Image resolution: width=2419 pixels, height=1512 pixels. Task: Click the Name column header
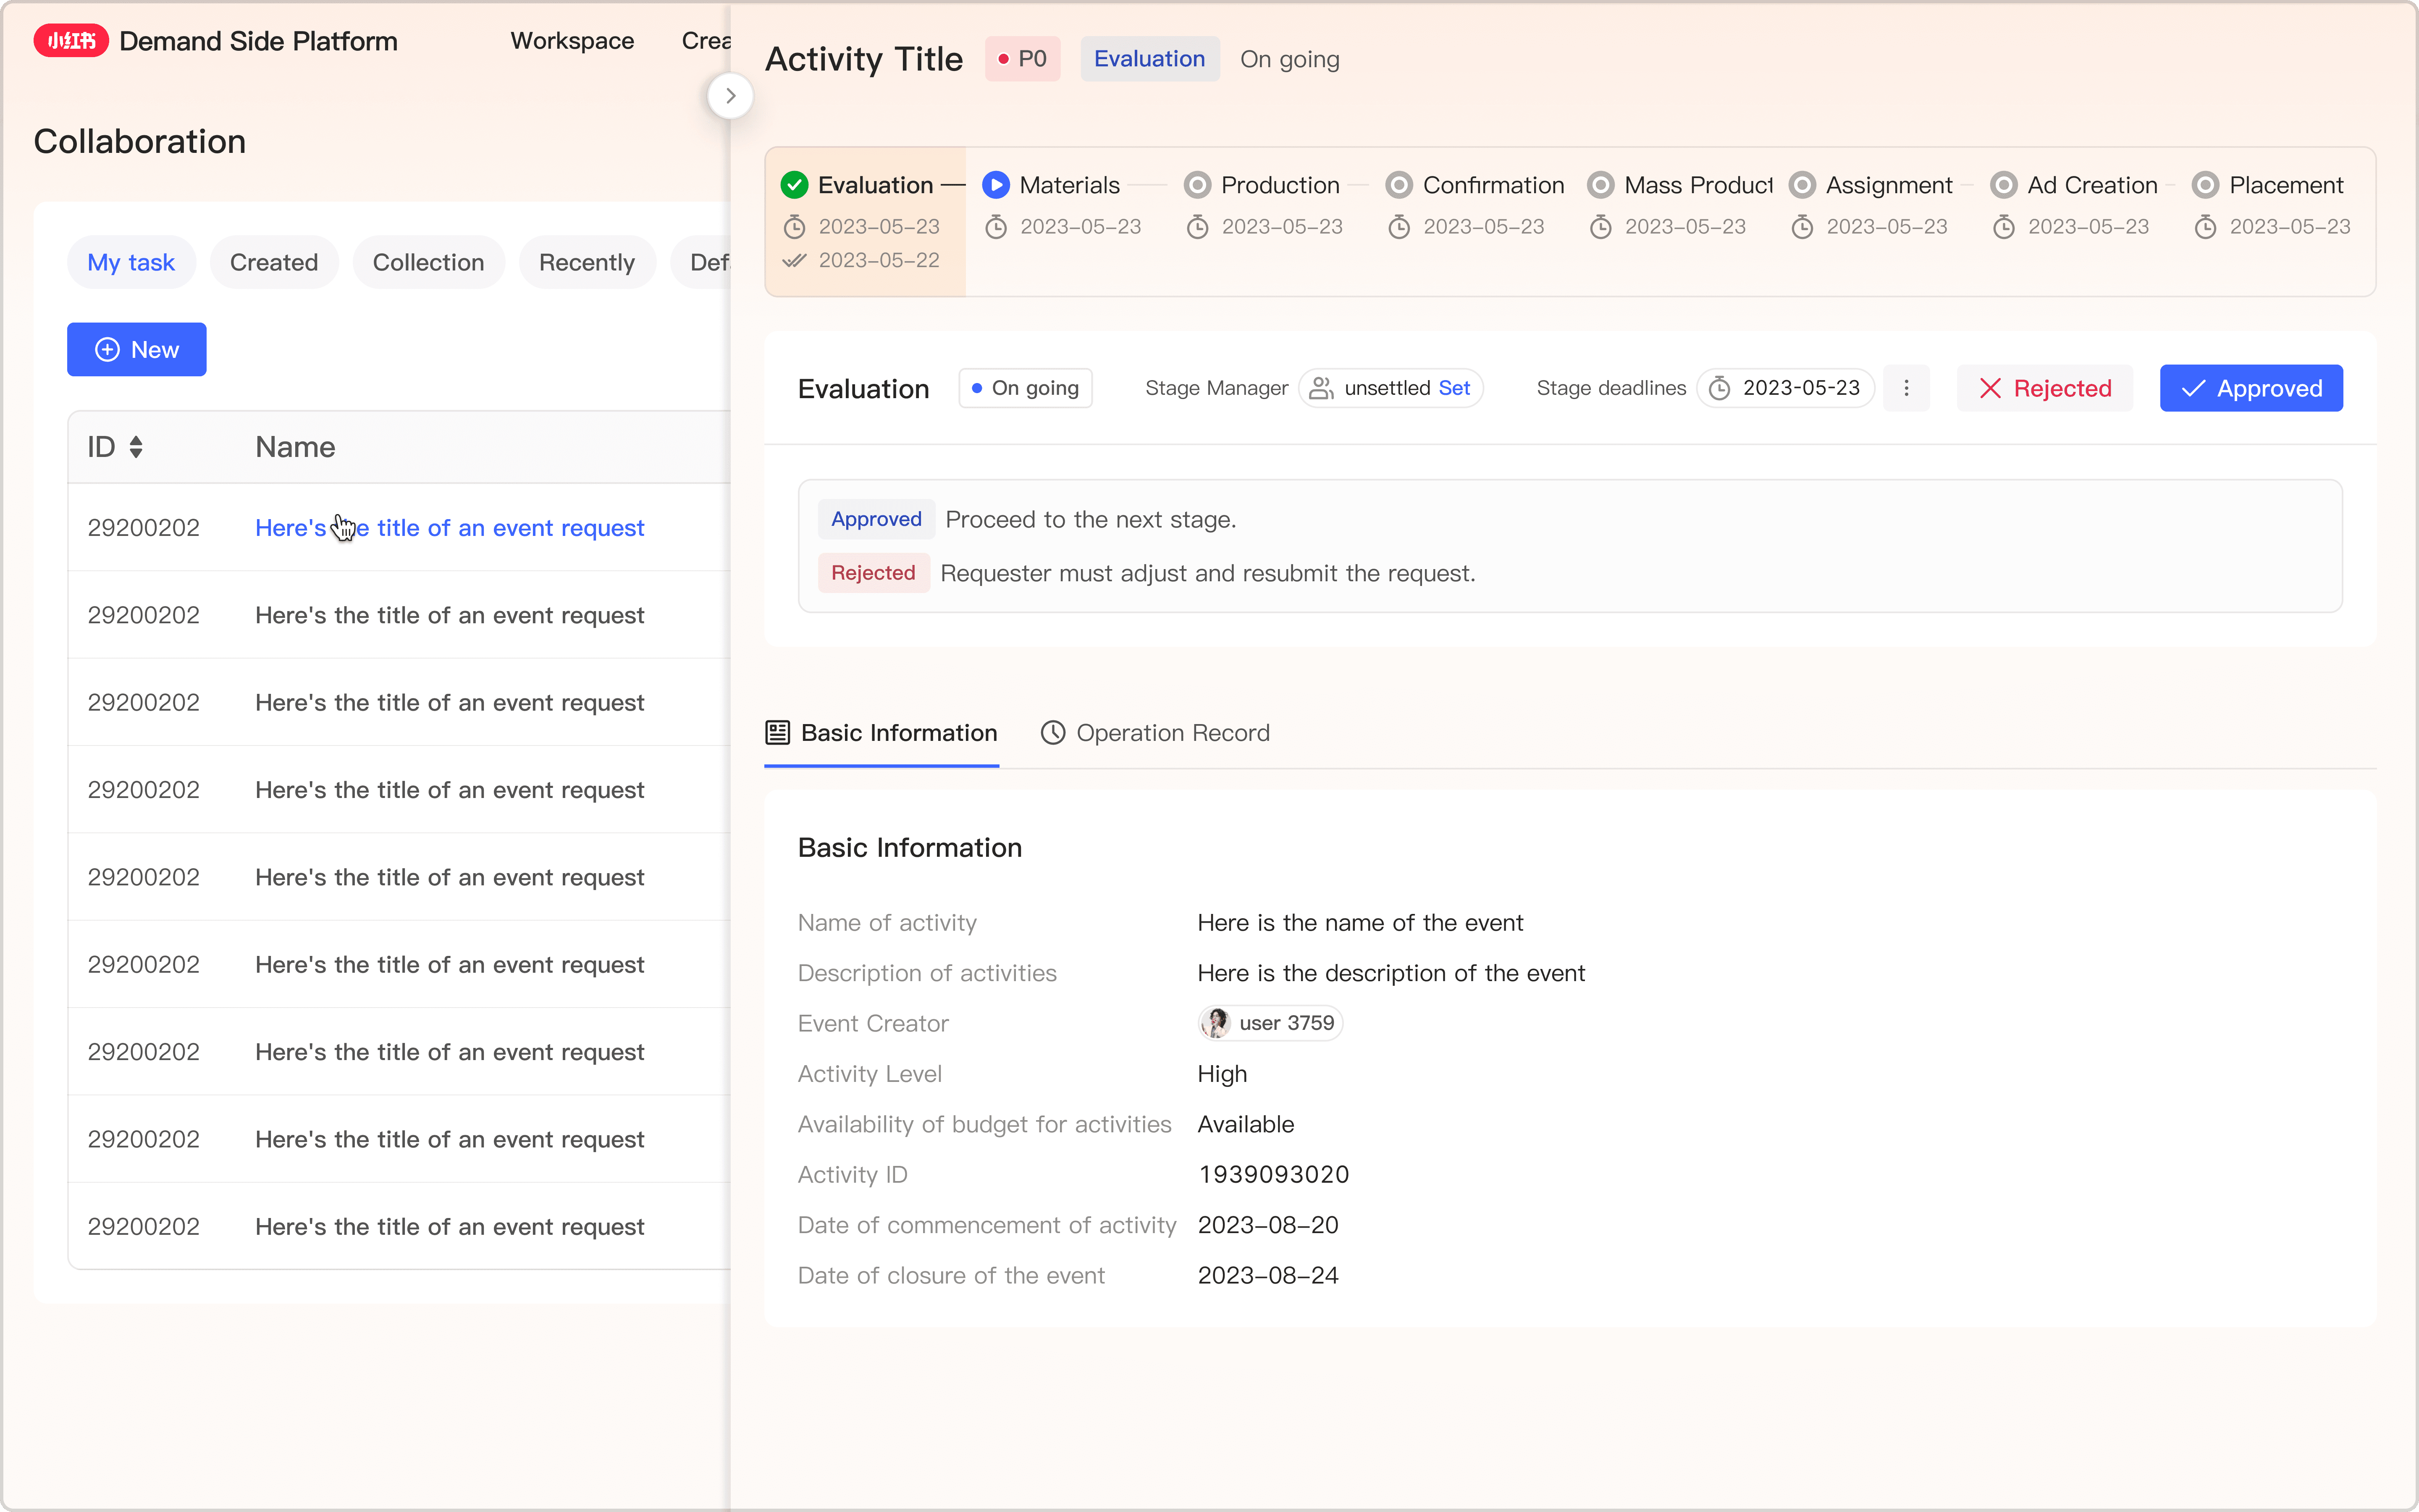point(295,447)
